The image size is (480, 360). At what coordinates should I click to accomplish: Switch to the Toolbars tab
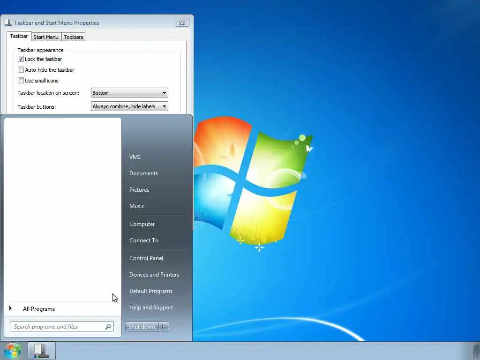[74, 37]
